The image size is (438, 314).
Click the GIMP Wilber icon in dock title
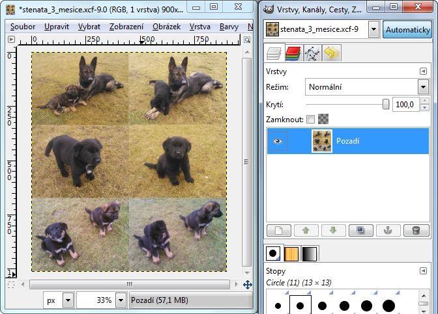pos(269,10)
